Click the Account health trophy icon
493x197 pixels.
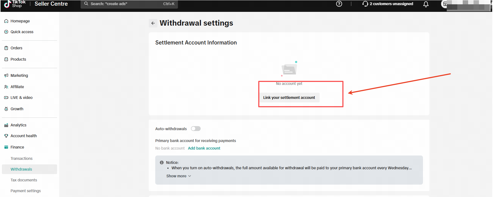6,136
